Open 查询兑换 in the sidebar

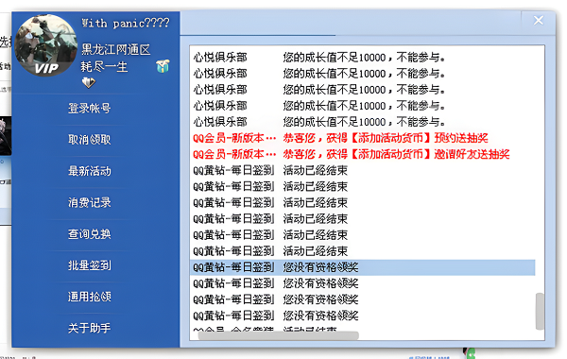pyautogui.click(x=90, y=234)
